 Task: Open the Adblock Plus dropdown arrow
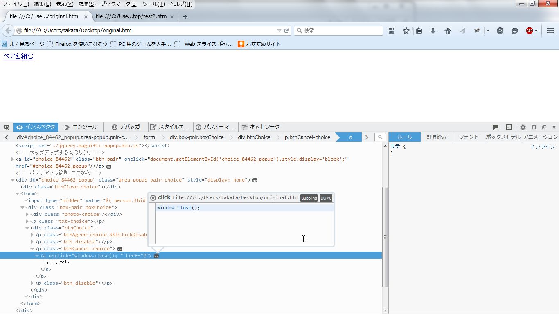coord(536,31)
